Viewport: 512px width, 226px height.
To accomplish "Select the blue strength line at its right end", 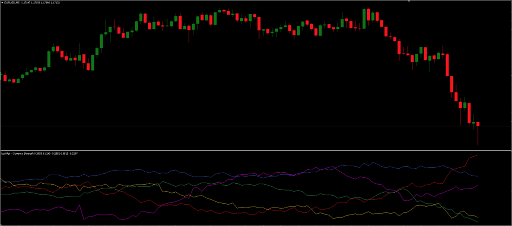I will coord(476,176).
